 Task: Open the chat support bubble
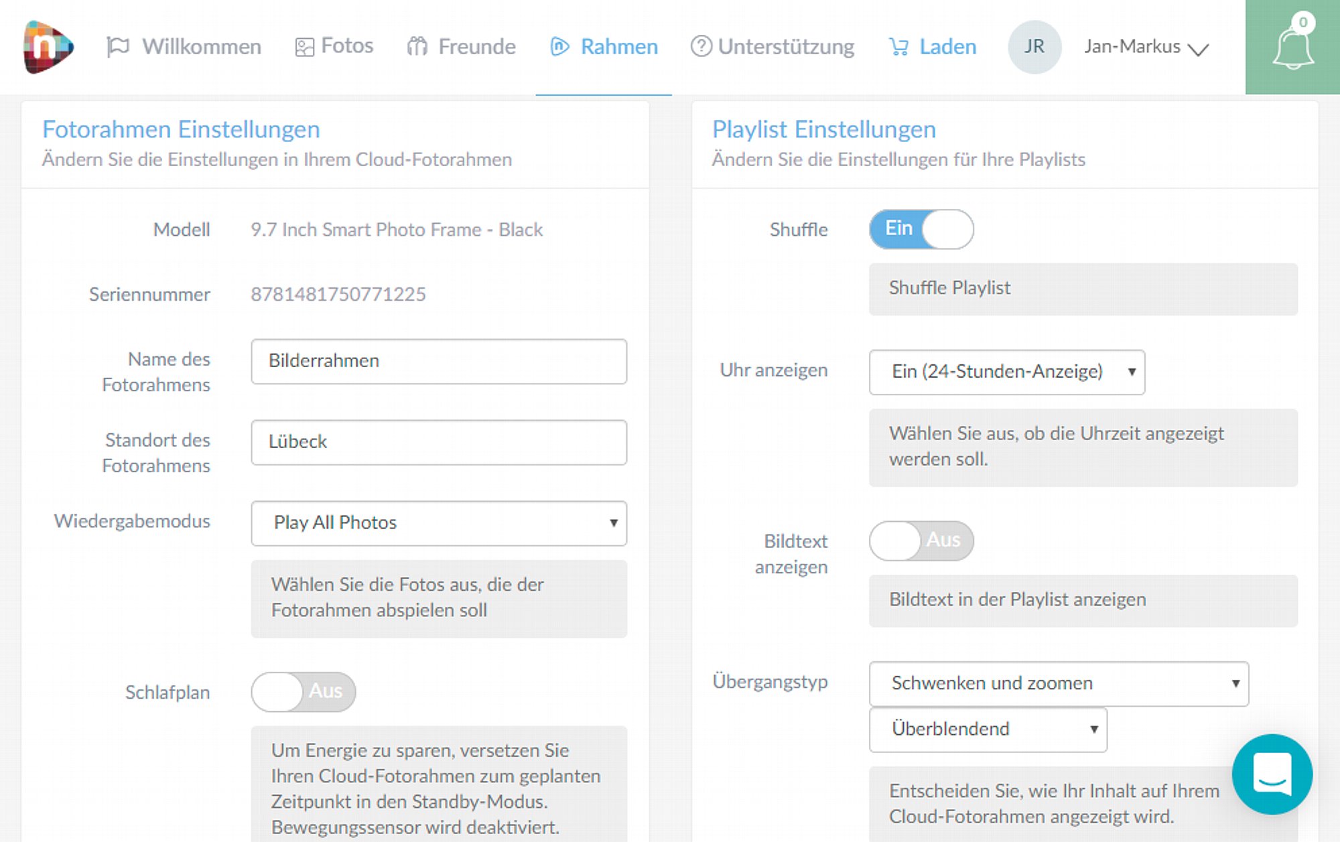pos(1272,774)
